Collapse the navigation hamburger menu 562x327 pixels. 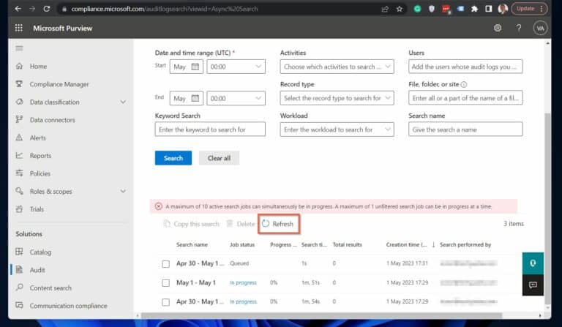(19, 48)
